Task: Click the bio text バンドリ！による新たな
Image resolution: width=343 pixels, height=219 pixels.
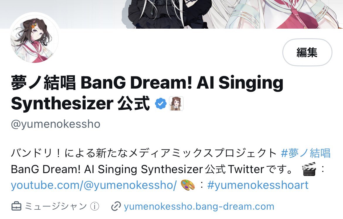Action: pos(69,153)
